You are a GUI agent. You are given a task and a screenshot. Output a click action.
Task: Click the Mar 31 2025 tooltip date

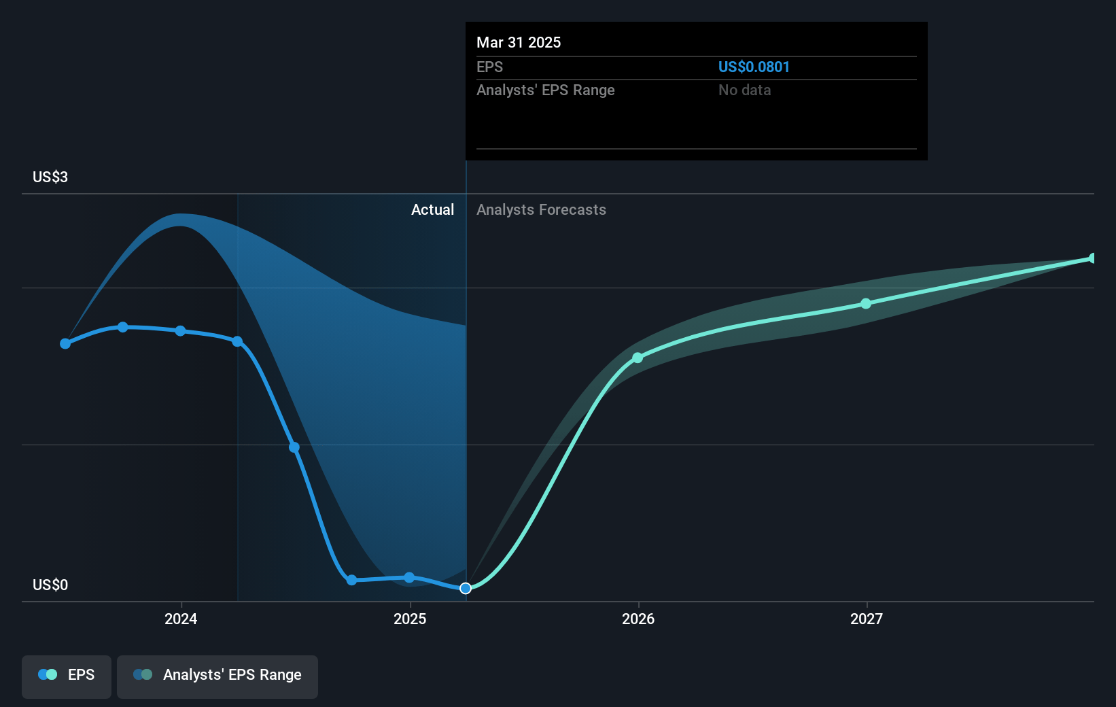click(x=519, y=42)
